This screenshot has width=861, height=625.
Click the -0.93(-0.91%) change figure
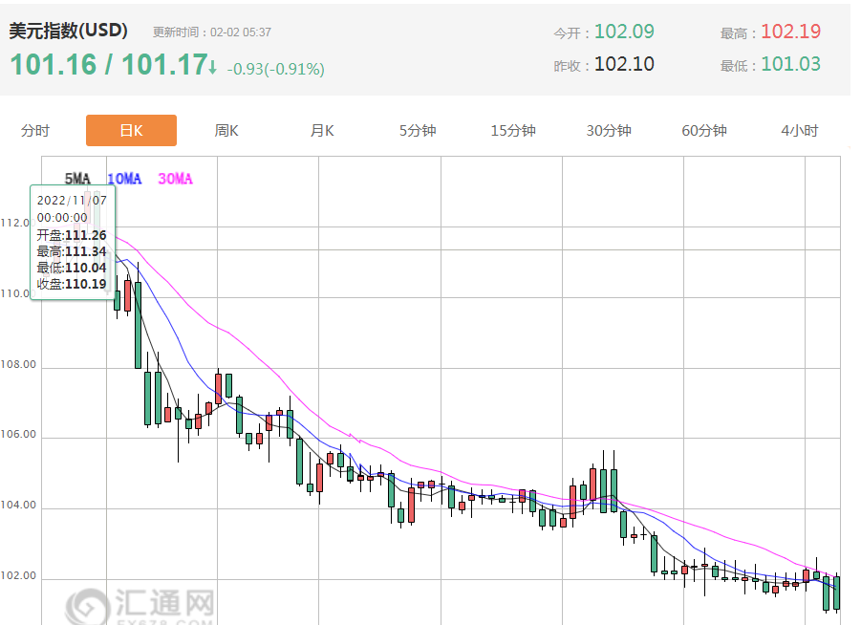tap(275, 69)
